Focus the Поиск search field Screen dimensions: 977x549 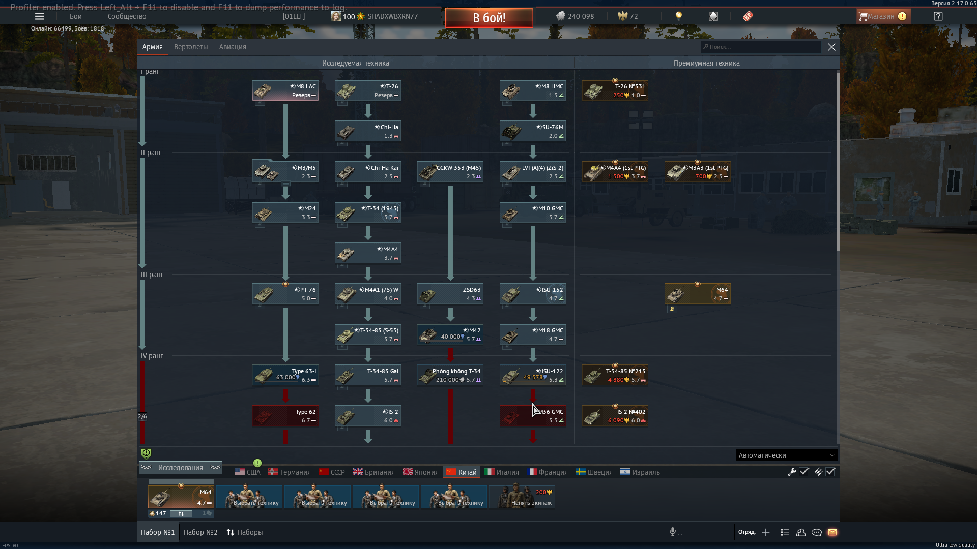tap(761, 47)
